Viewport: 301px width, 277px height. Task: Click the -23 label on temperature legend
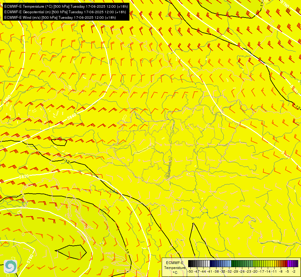pos(248,271)
